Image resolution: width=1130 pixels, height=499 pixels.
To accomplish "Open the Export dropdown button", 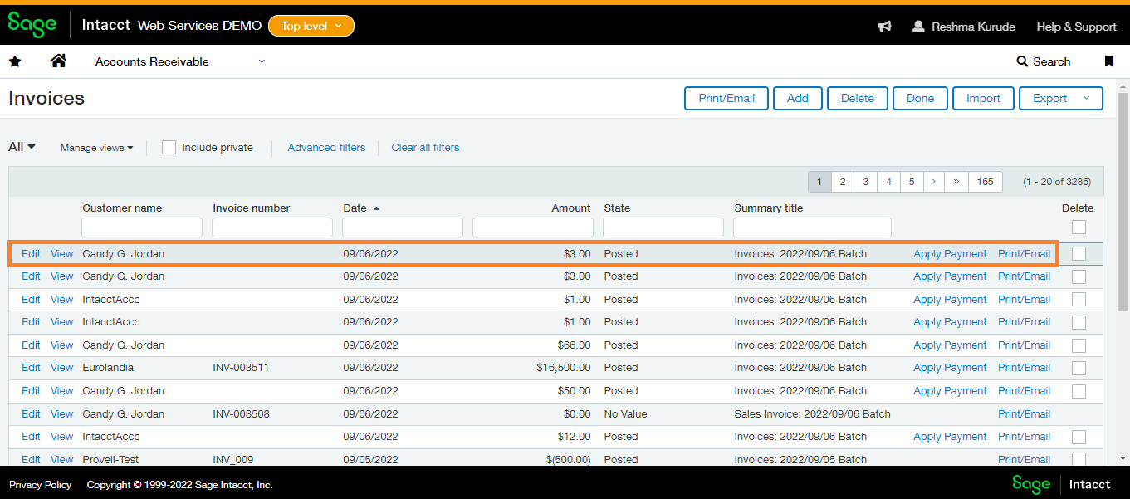I will coord(1061,98).
